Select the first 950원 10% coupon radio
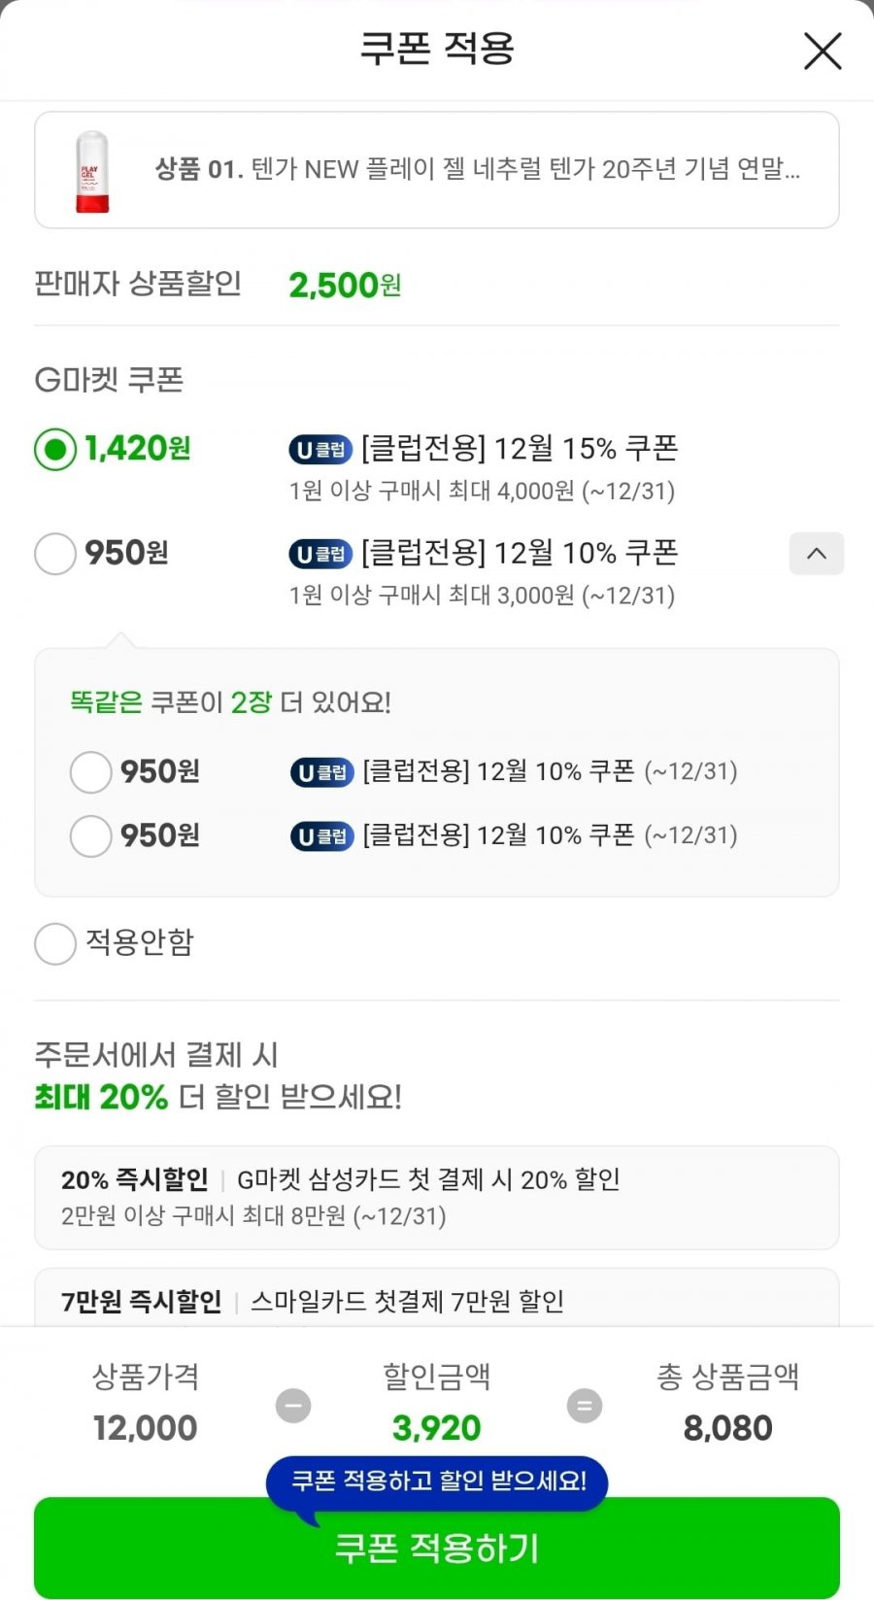 tap(55, 554)
